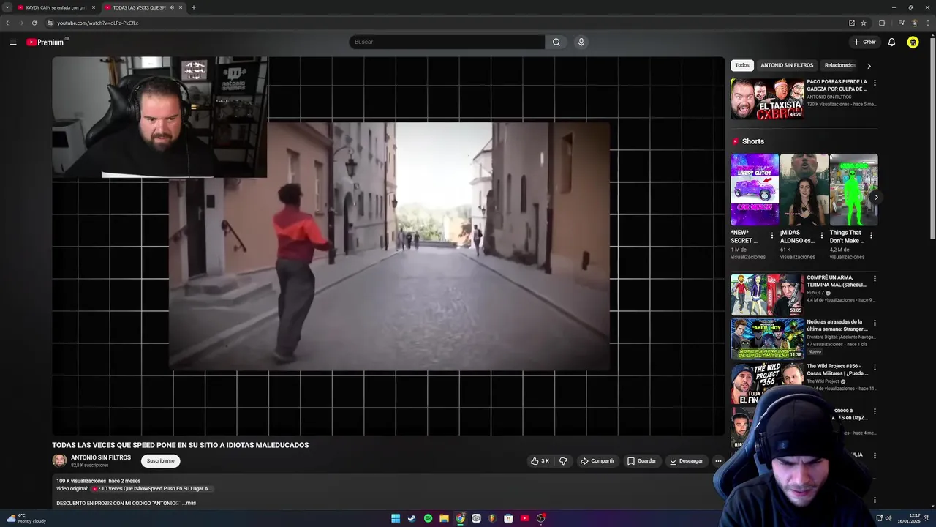
Task: Open a new browser tab
Action: click(193, 7)
